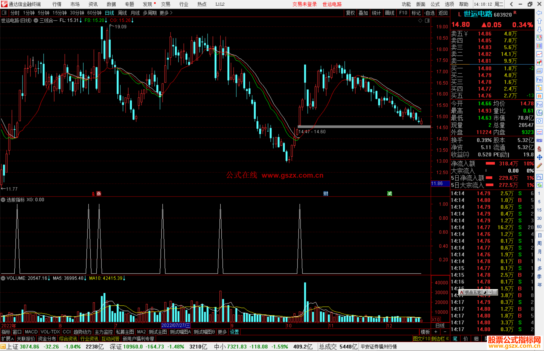Select the pencil drawing tool icon
Image resolution: width=544 pixels, height=351 pixels.
coord(539,166)
